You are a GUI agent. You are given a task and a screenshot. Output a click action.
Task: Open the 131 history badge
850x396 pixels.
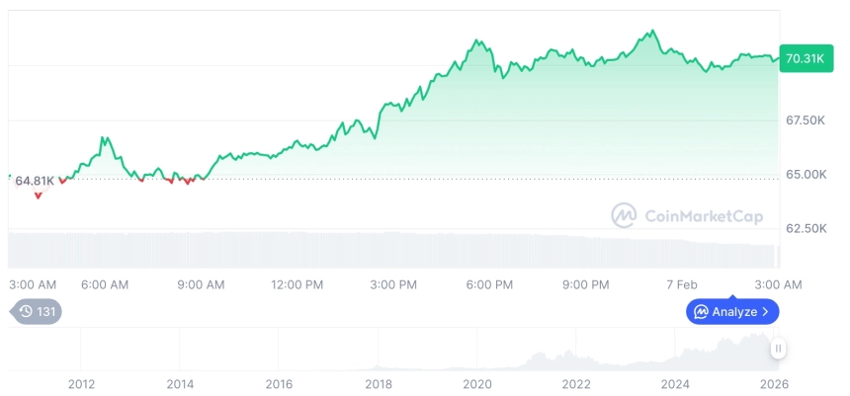[37, 311]
